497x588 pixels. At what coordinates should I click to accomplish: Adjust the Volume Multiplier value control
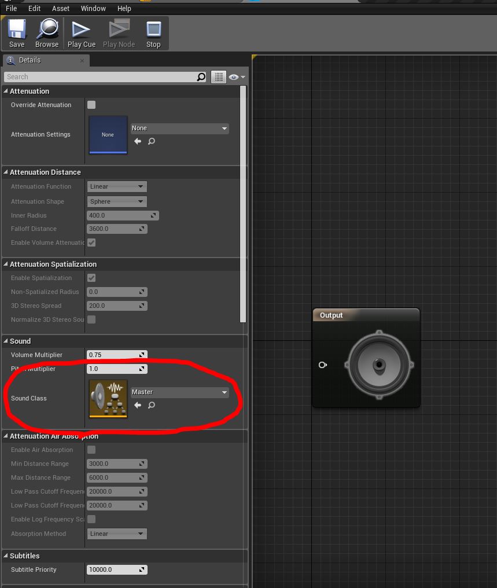(x=117, y=355)
